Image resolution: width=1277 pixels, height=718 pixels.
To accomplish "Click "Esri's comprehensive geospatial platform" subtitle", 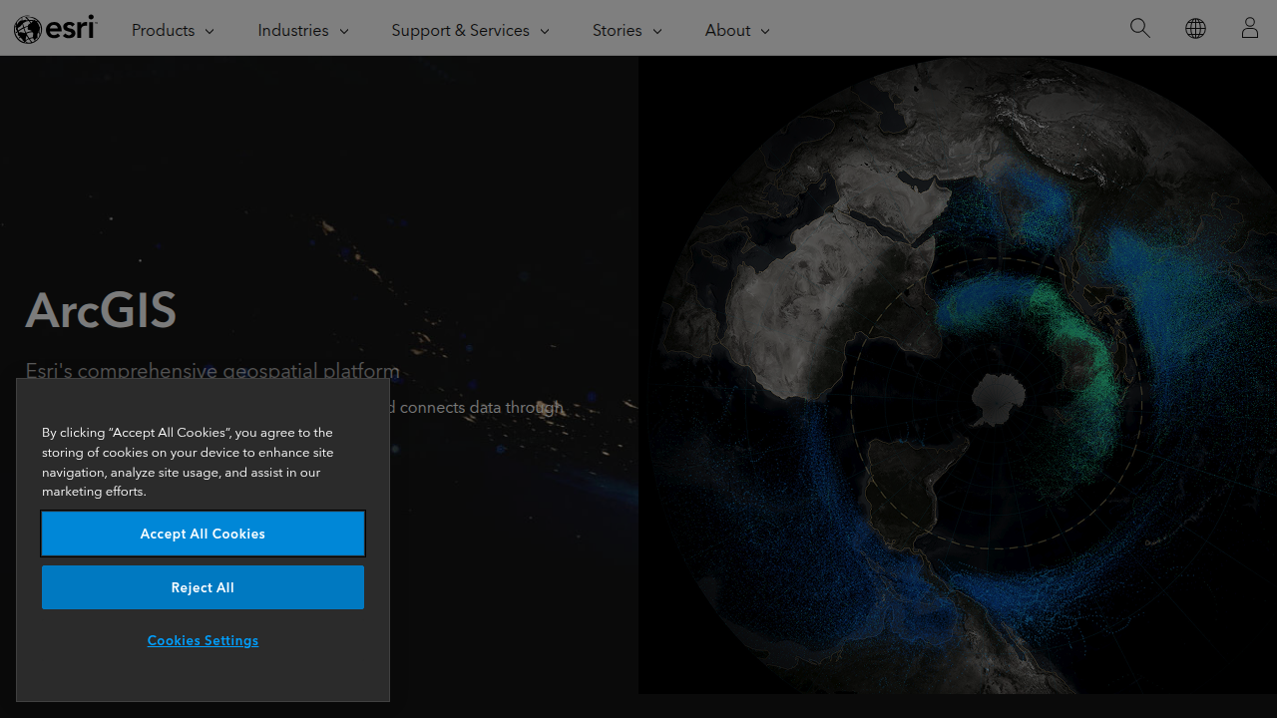I will (213, 371).
